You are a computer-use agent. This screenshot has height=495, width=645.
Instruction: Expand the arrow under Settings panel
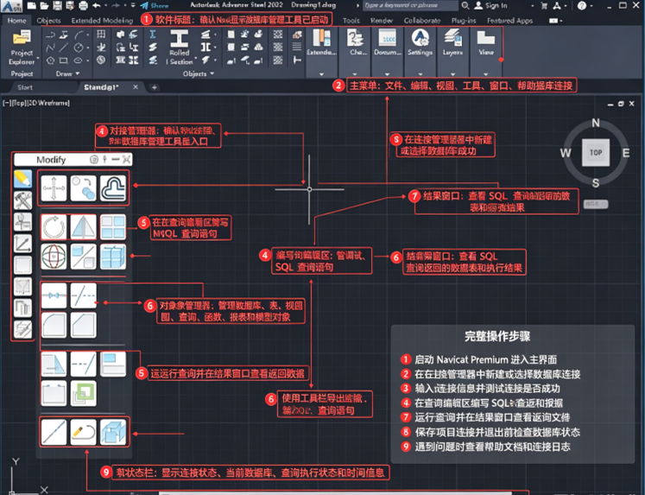(420, 74)
